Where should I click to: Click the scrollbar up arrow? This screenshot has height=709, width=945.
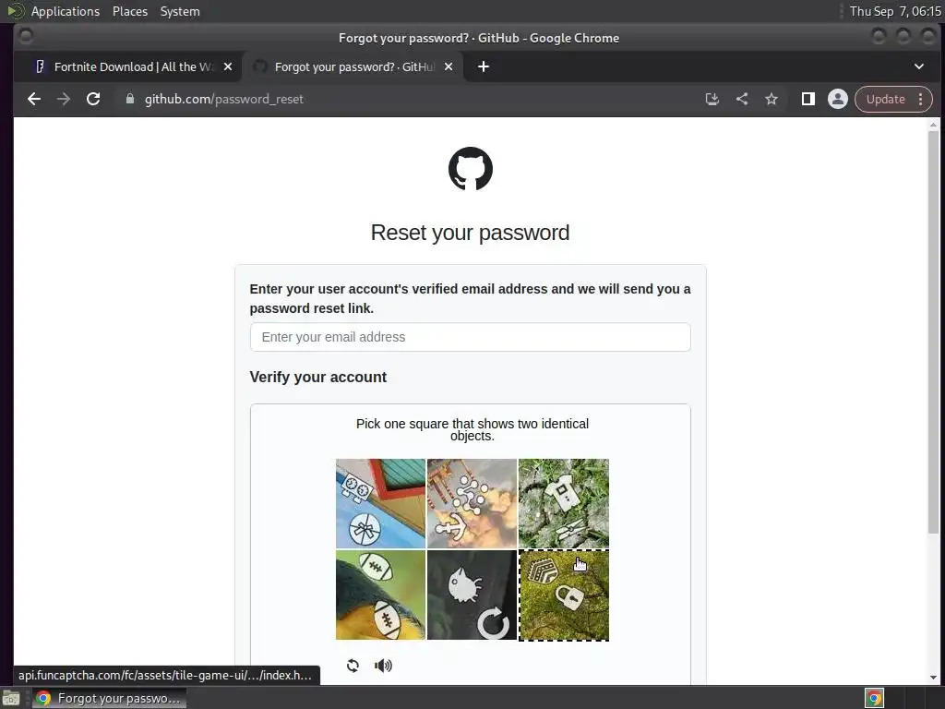click(x=933, y=125)
